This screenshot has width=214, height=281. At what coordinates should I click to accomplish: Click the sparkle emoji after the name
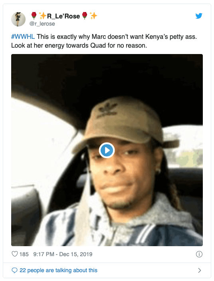click(93, 16)
